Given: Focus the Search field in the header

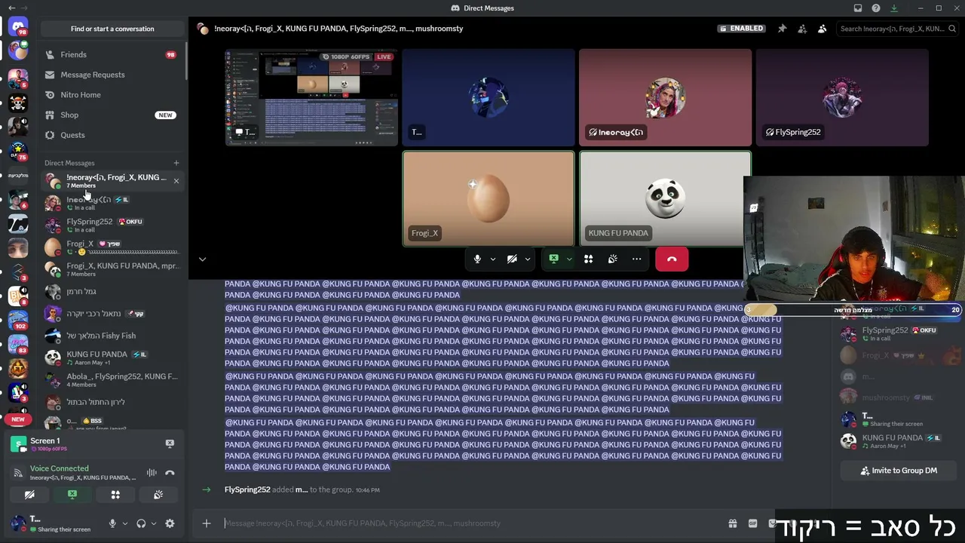Looking at the screenshot, I should 897,29.
